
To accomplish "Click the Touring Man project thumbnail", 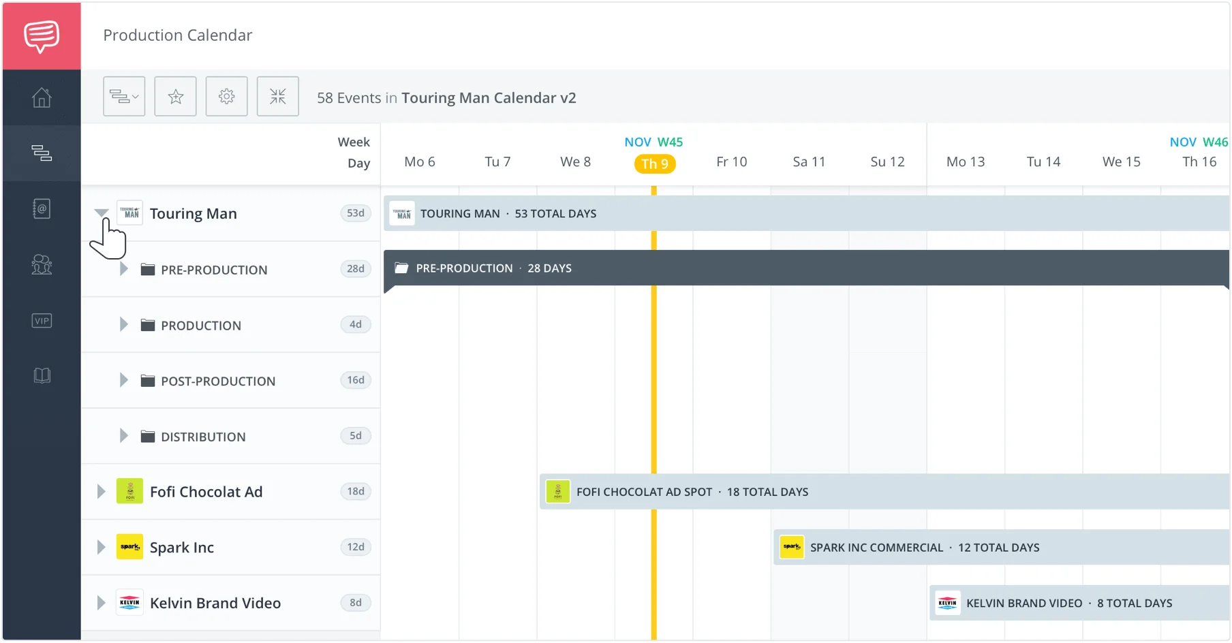I will (x=129, y=213).
